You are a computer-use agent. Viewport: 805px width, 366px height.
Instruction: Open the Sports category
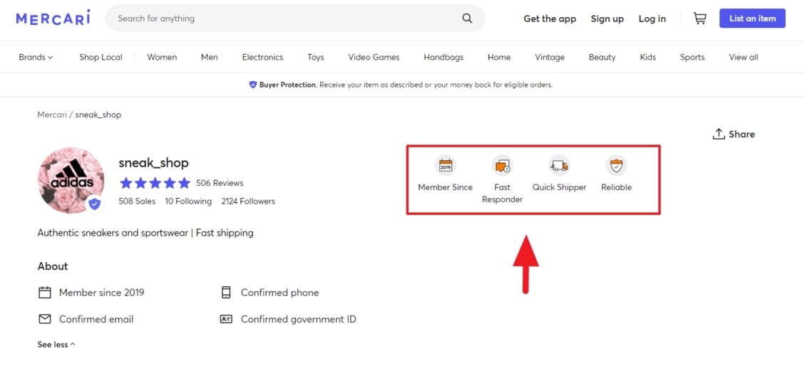click(692, 58)
